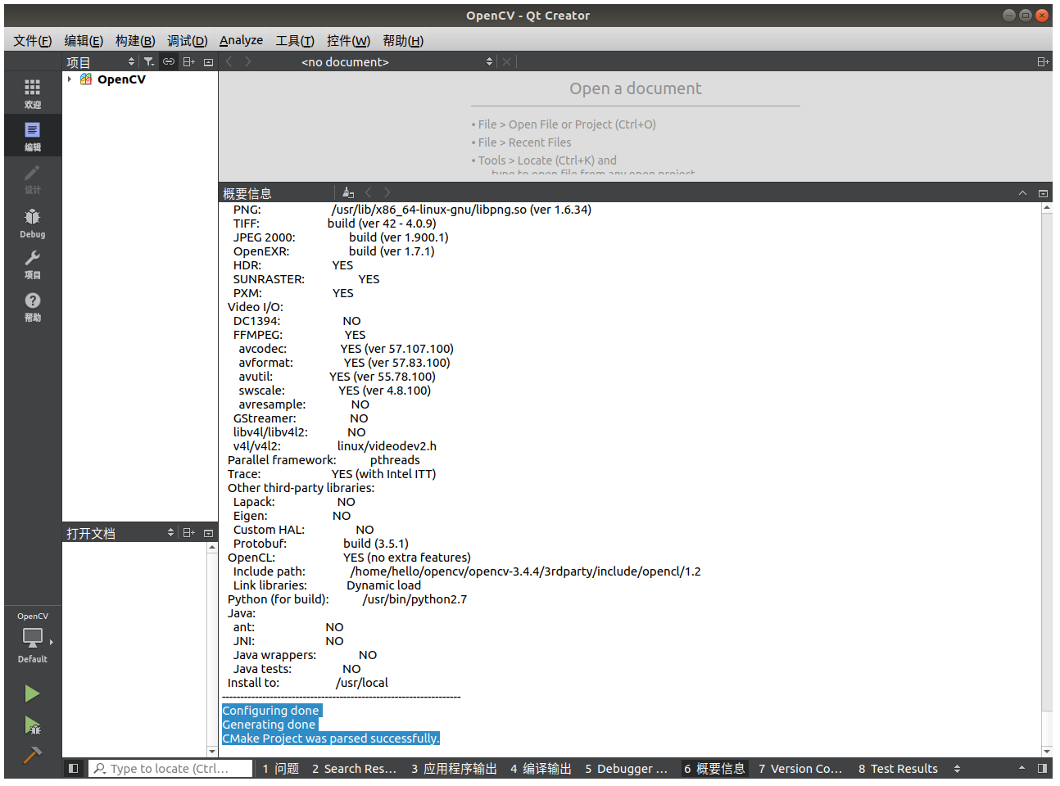Switch to the 3 应用程序输出 tab
This screenshot has width=1060, height=786.
454,768
